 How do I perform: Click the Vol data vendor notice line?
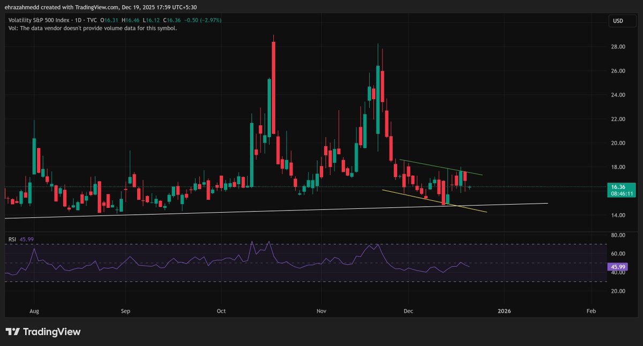(92, 28)
